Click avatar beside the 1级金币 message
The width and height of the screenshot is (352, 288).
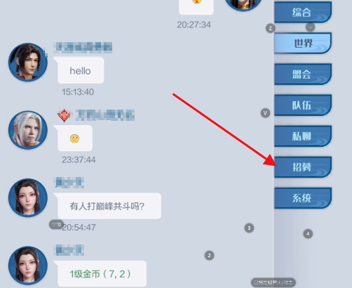28,266
